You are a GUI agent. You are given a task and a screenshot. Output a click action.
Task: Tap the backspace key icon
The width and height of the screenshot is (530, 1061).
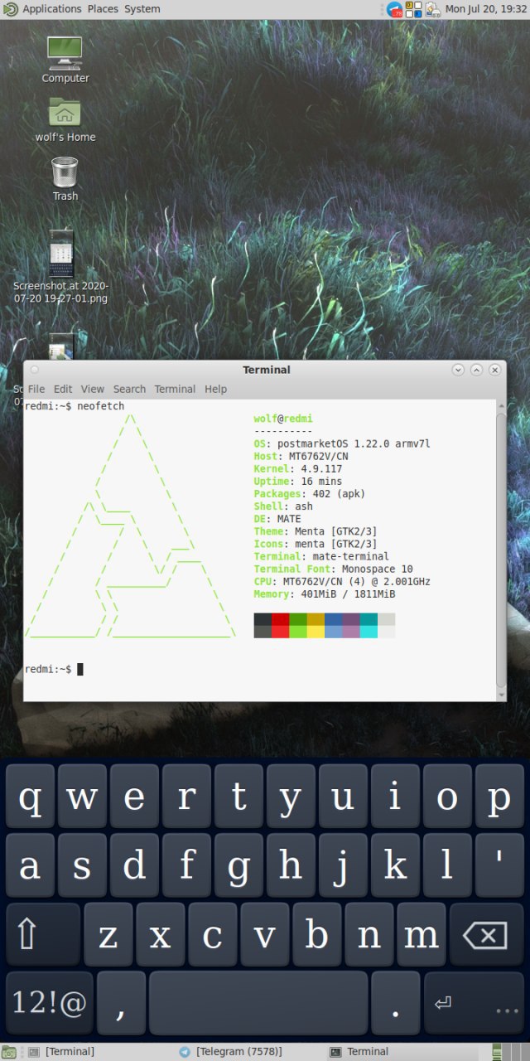tap(486, 935)
